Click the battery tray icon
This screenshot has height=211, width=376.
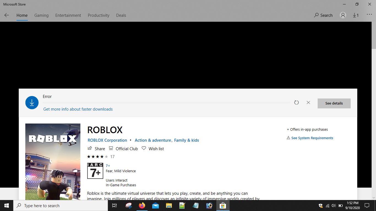point(340,205)
